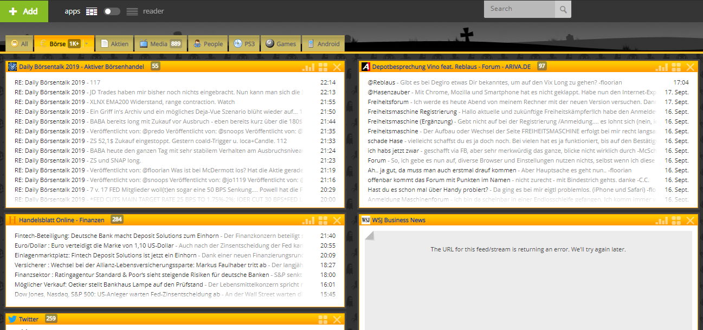Close the Twitter widget

337,320
